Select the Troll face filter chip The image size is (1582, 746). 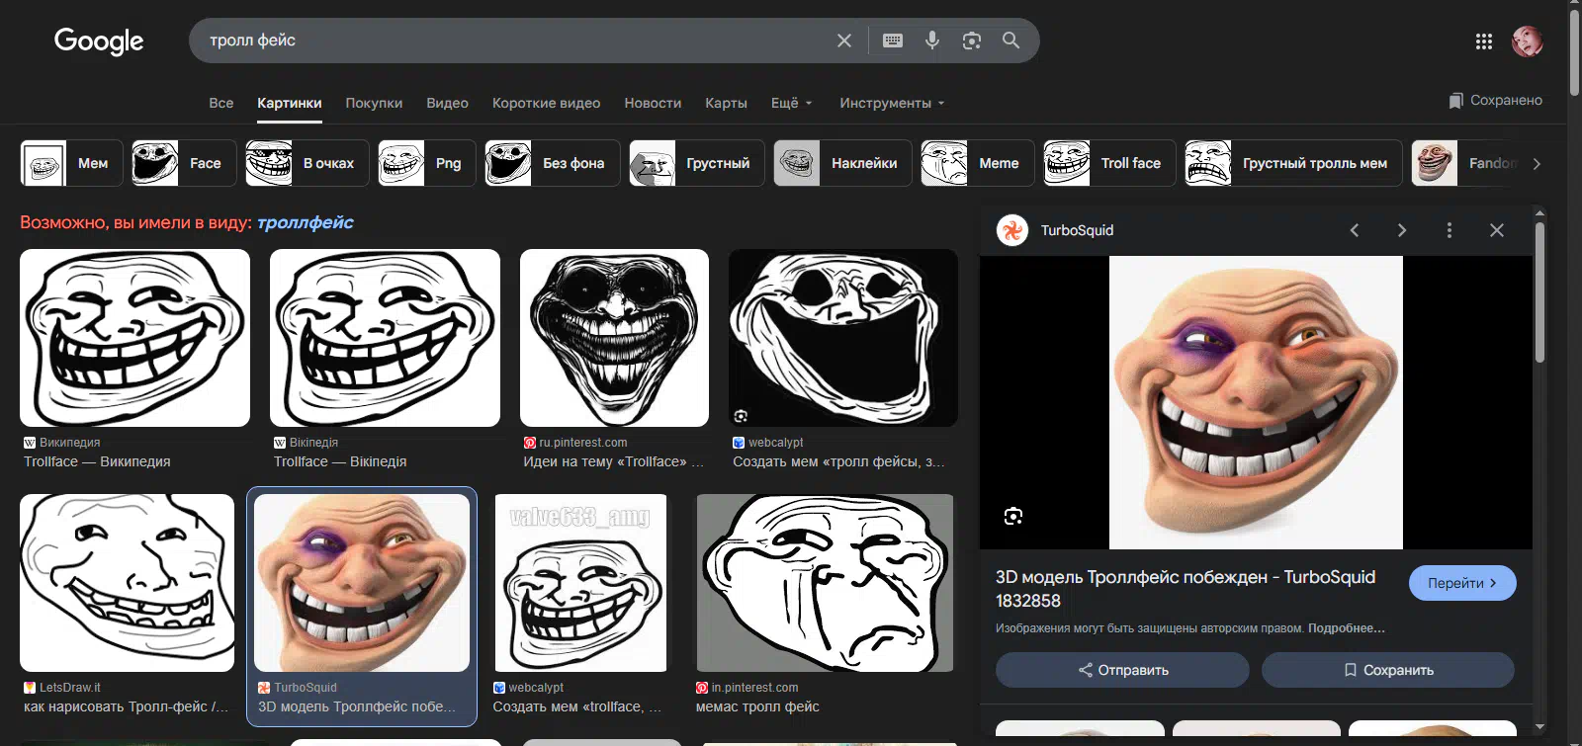coord(1109,163)
